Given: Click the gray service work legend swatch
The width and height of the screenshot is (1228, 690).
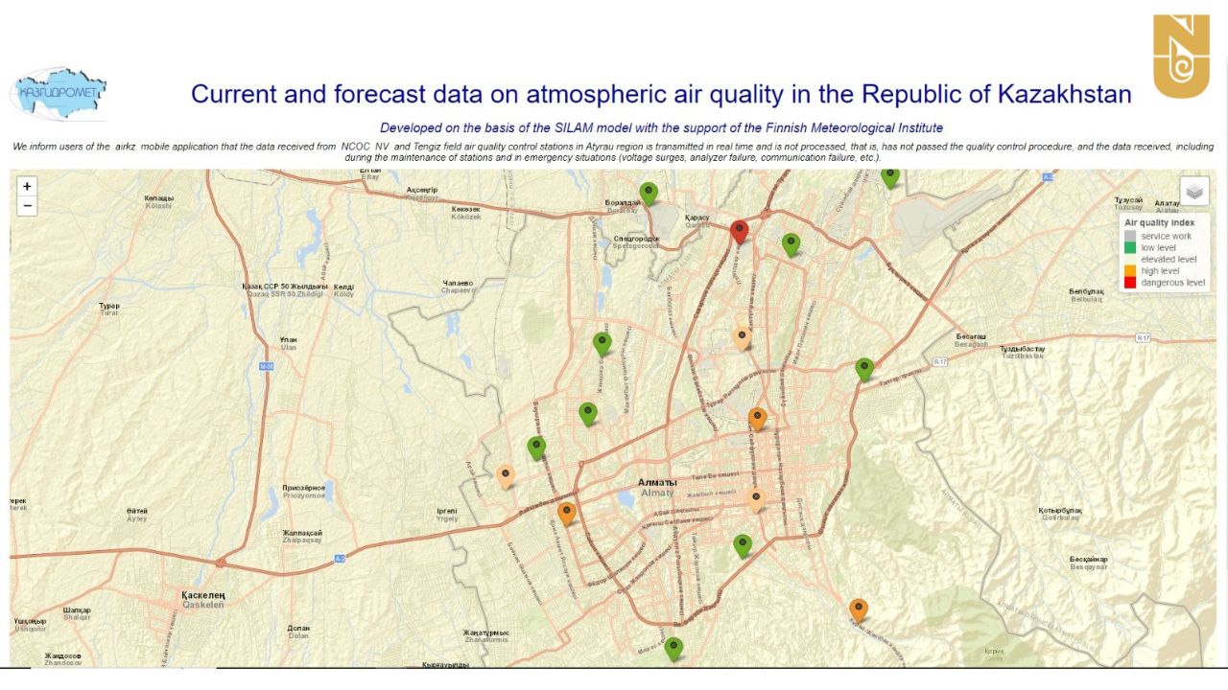Looking at the screenshot, I should point(1130,236).
